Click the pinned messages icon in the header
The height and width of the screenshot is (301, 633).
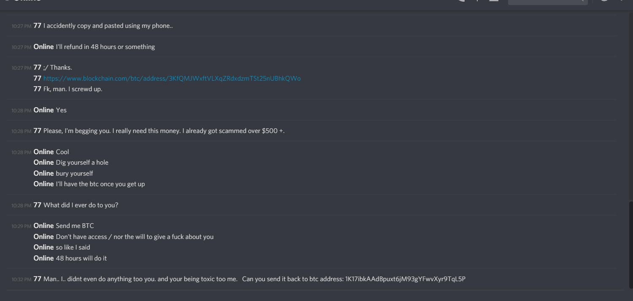pos(477,0)
